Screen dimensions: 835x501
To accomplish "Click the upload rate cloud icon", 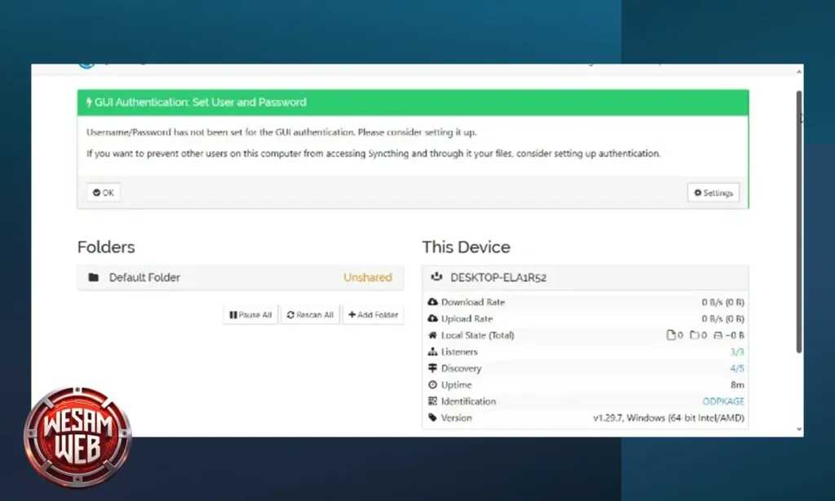I will (x=433, y=318).
